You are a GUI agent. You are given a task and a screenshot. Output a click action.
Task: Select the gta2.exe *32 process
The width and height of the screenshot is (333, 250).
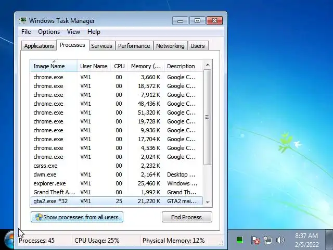(x=117, y=201)
